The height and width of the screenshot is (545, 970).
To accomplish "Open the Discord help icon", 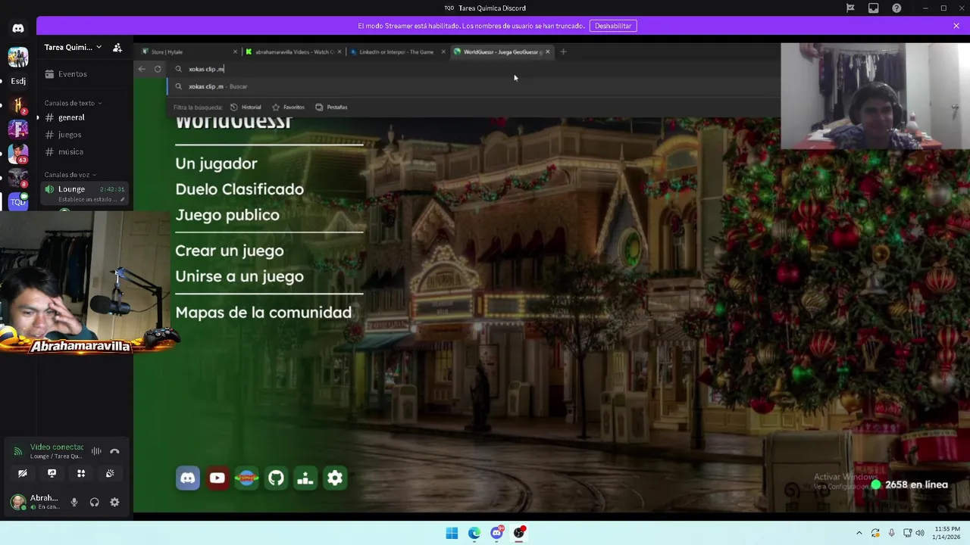I will point(897,8).
